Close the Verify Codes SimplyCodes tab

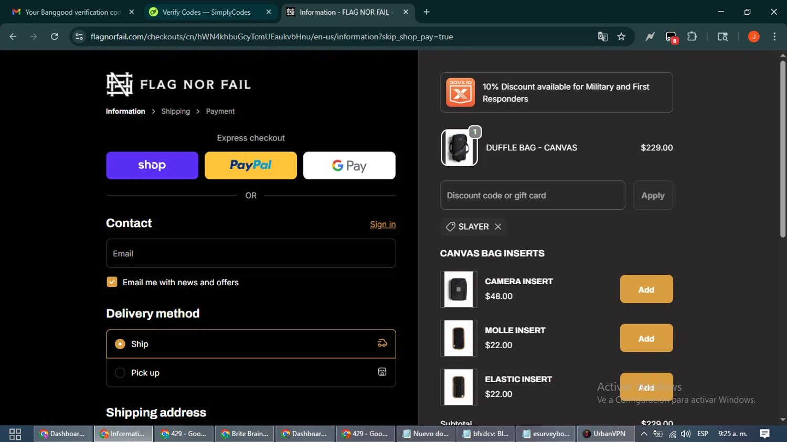[x=269, y=12]
